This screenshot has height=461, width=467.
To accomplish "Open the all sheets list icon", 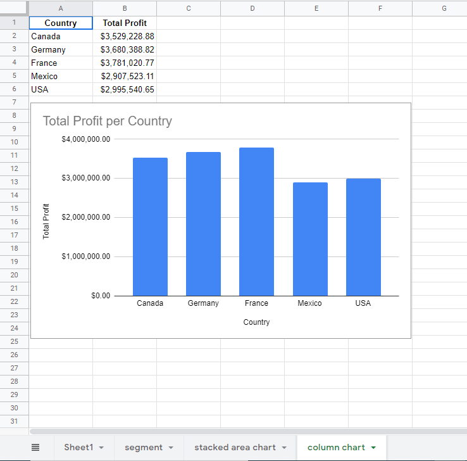I will [35, 447].
